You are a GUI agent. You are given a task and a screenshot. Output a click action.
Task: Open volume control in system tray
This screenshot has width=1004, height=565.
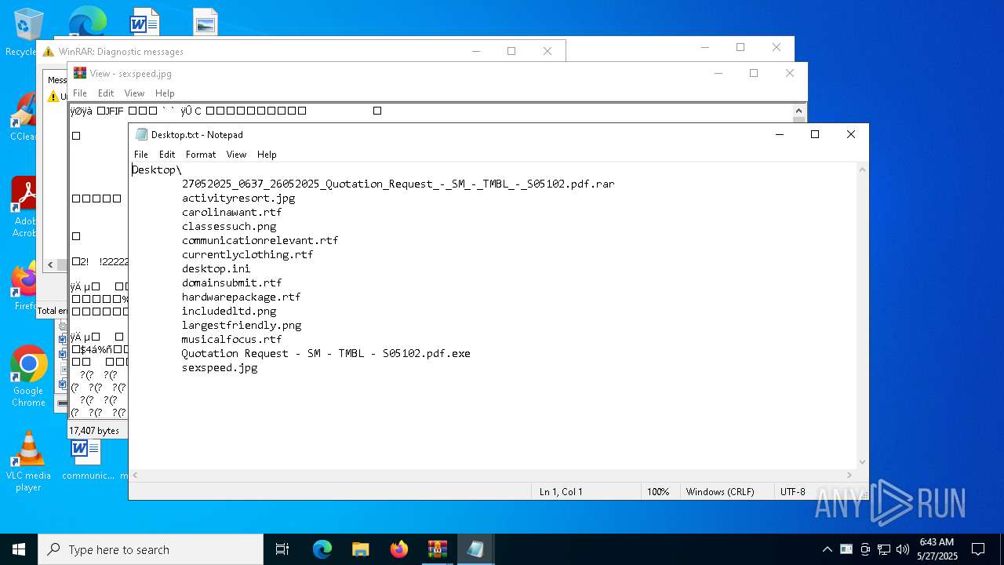(x=903, y=549)
